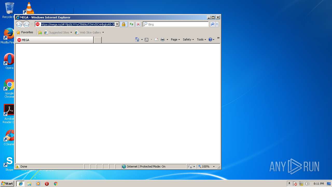Show hidden system tray icons arrow
Viewport: 332px width, 187px height.
pos(289,184)
